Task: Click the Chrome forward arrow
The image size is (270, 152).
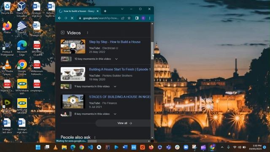Action: coord(66,18)
